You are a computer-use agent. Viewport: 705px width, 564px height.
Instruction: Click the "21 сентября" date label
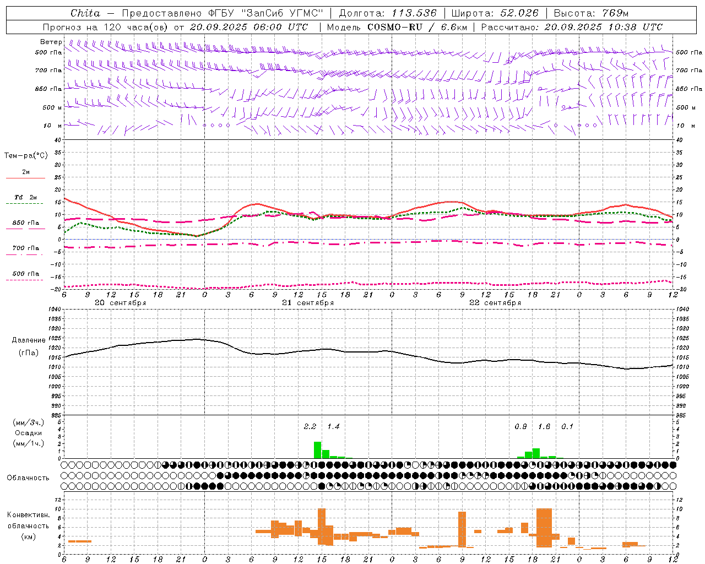pos(308,303)
